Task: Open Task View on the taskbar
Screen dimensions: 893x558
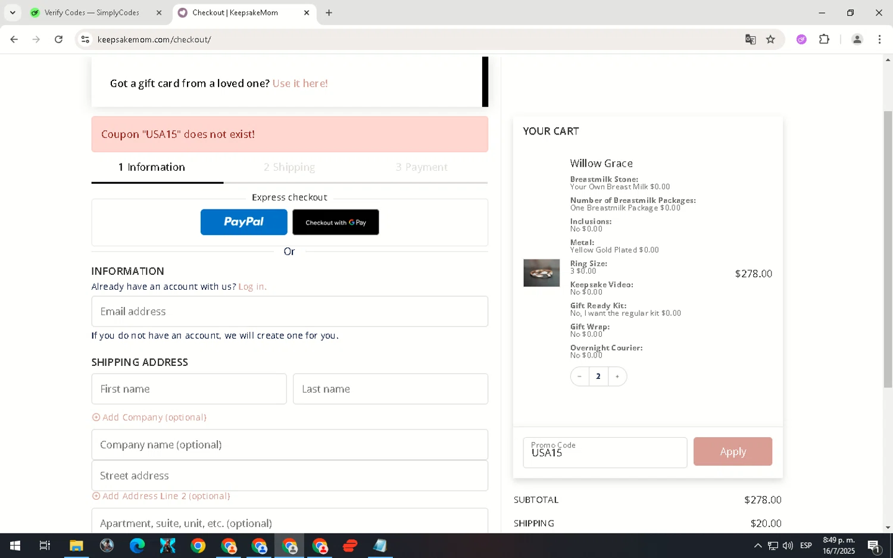Action: 45,546
